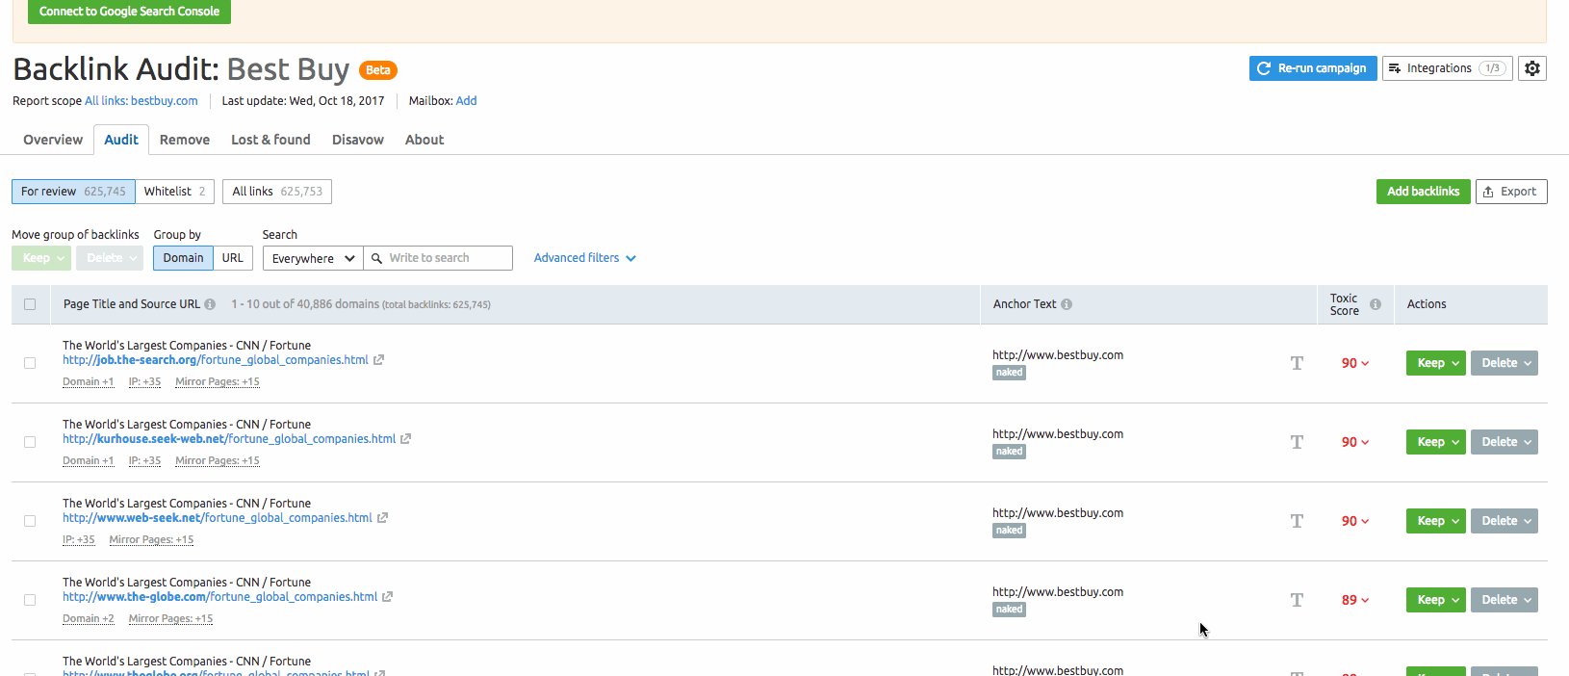Click text type T icon in www.web-seek.net row

click(1297, 521)
